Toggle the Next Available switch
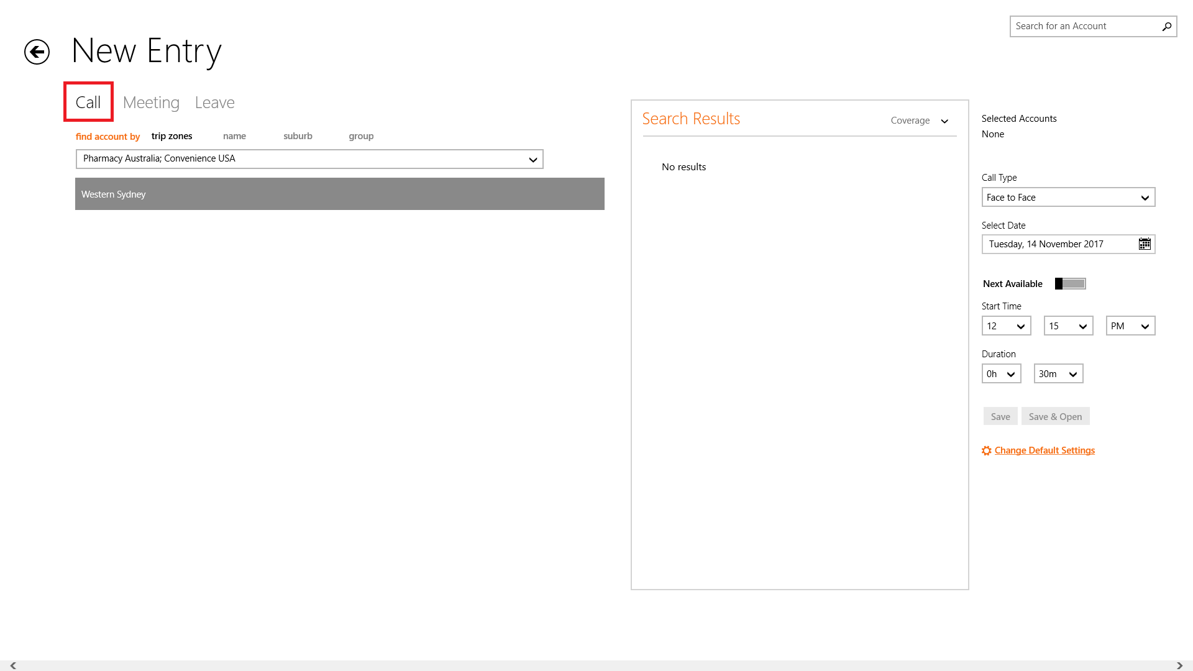 (1070, 284)
